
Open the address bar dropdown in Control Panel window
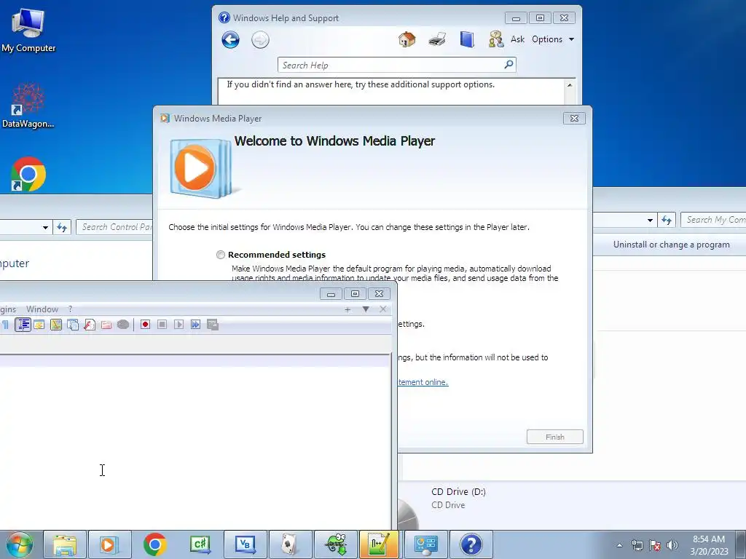[x=45, y=227]
